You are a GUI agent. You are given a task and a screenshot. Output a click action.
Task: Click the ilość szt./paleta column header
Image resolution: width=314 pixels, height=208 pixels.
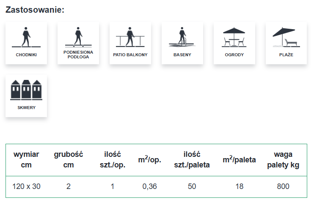(x=192, y=159)
